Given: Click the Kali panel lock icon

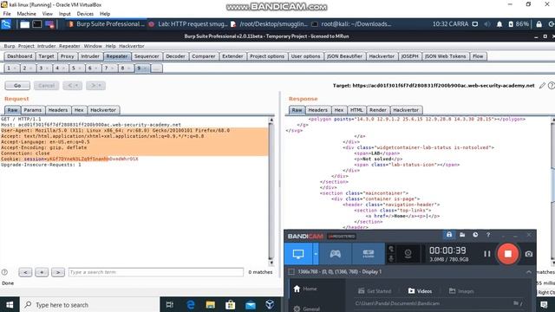Looking at the screenshot, I should click(539, 24).
